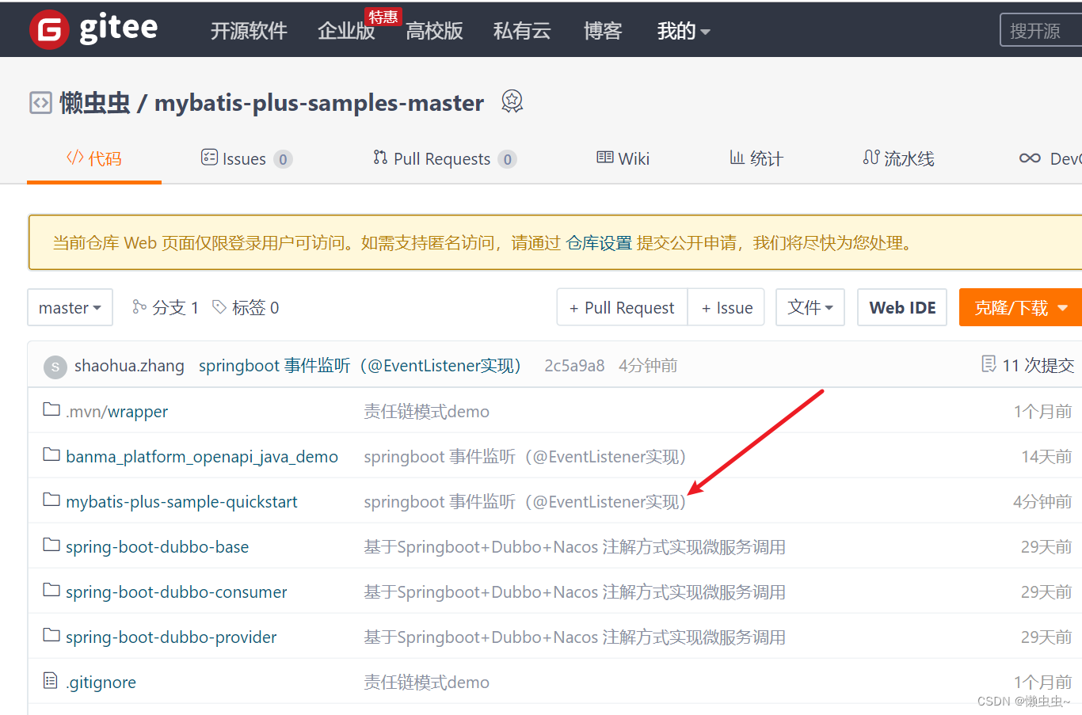This screenshot has width=1082, height=715.
Task: Open the .mvn/wrapper folder
Action: 116,412
